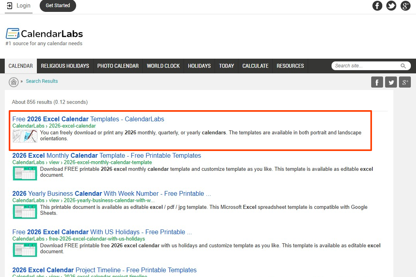Open the PHOTO CALENDAR menu

click(118, 66)
